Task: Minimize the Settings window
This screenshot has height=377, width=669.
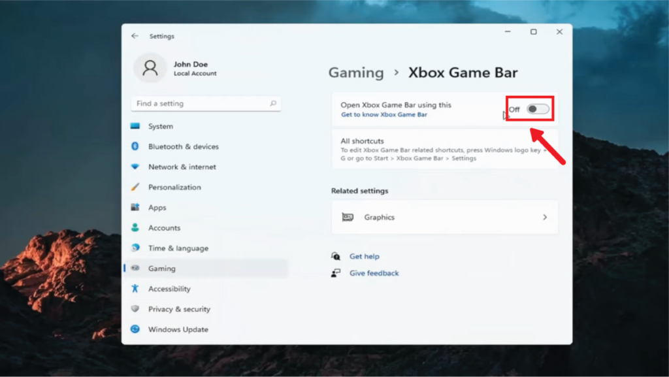Action: 508,31
